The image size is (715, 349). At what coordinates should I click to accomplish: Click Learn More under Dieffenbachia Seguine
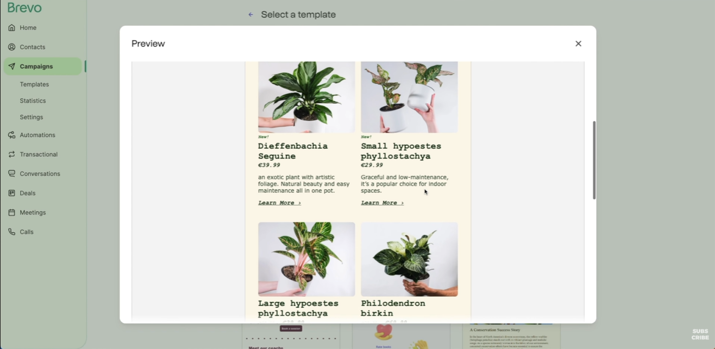click(280, 203)
